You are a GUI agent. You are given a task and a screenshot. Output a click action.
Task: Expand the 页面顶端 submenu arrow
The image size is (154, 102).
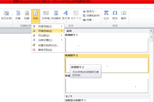[x=62, y=26]
